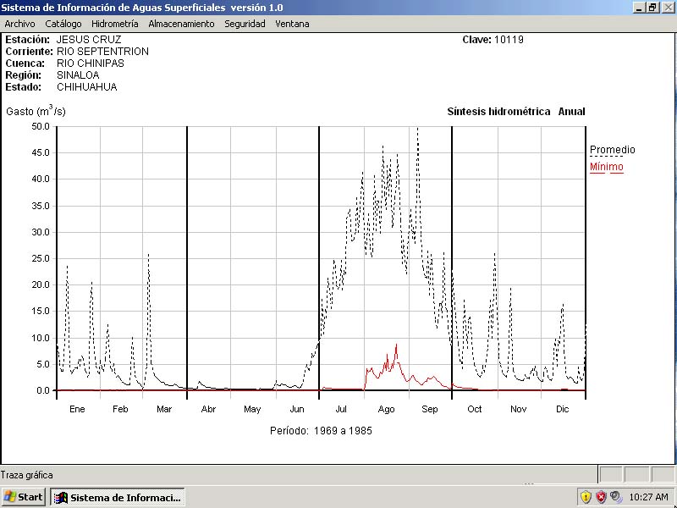Select the Sistema de Informaci... taskbar button
Viewport: 677px width, 508px height.
pyautogui.click(x=118, y=497)
